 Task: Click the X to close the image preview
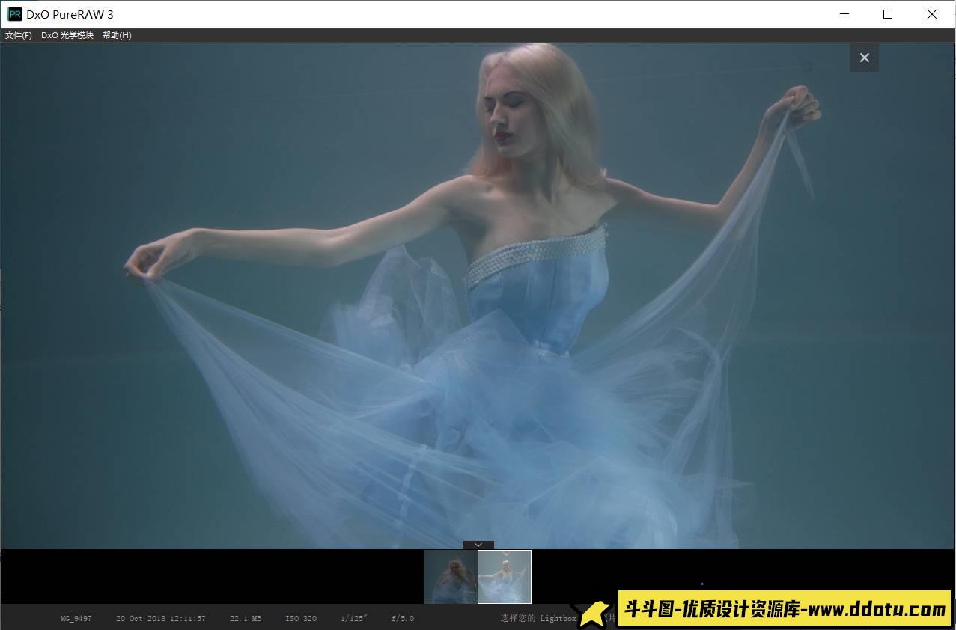864,57
